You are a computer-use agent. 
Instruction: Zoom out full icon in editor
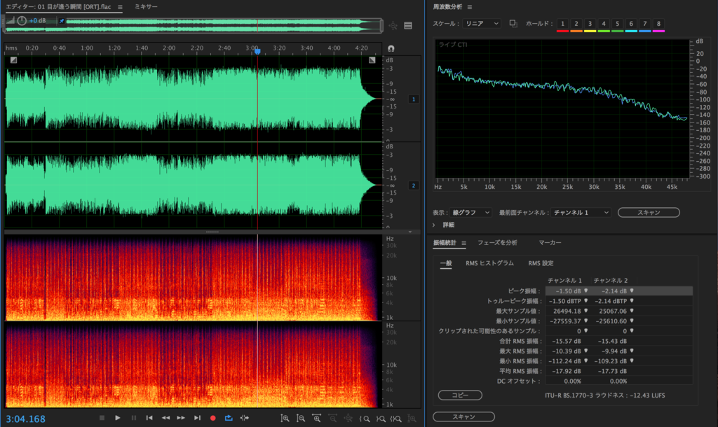[348, 419]
